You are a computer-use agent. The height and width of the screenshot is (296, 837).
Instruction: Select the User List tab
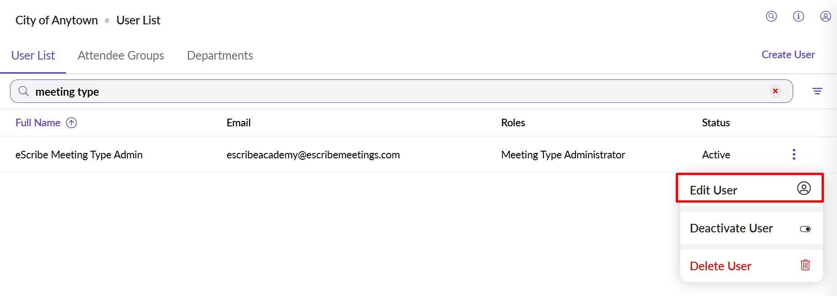[33, 55]
